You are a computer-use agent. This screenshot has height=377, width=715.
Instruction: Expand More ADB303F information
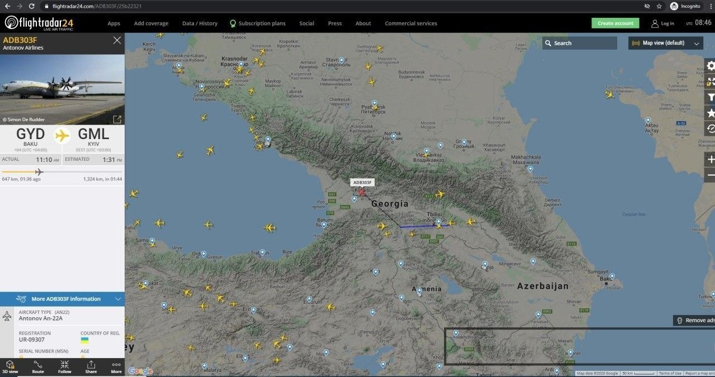pos(62,299)
